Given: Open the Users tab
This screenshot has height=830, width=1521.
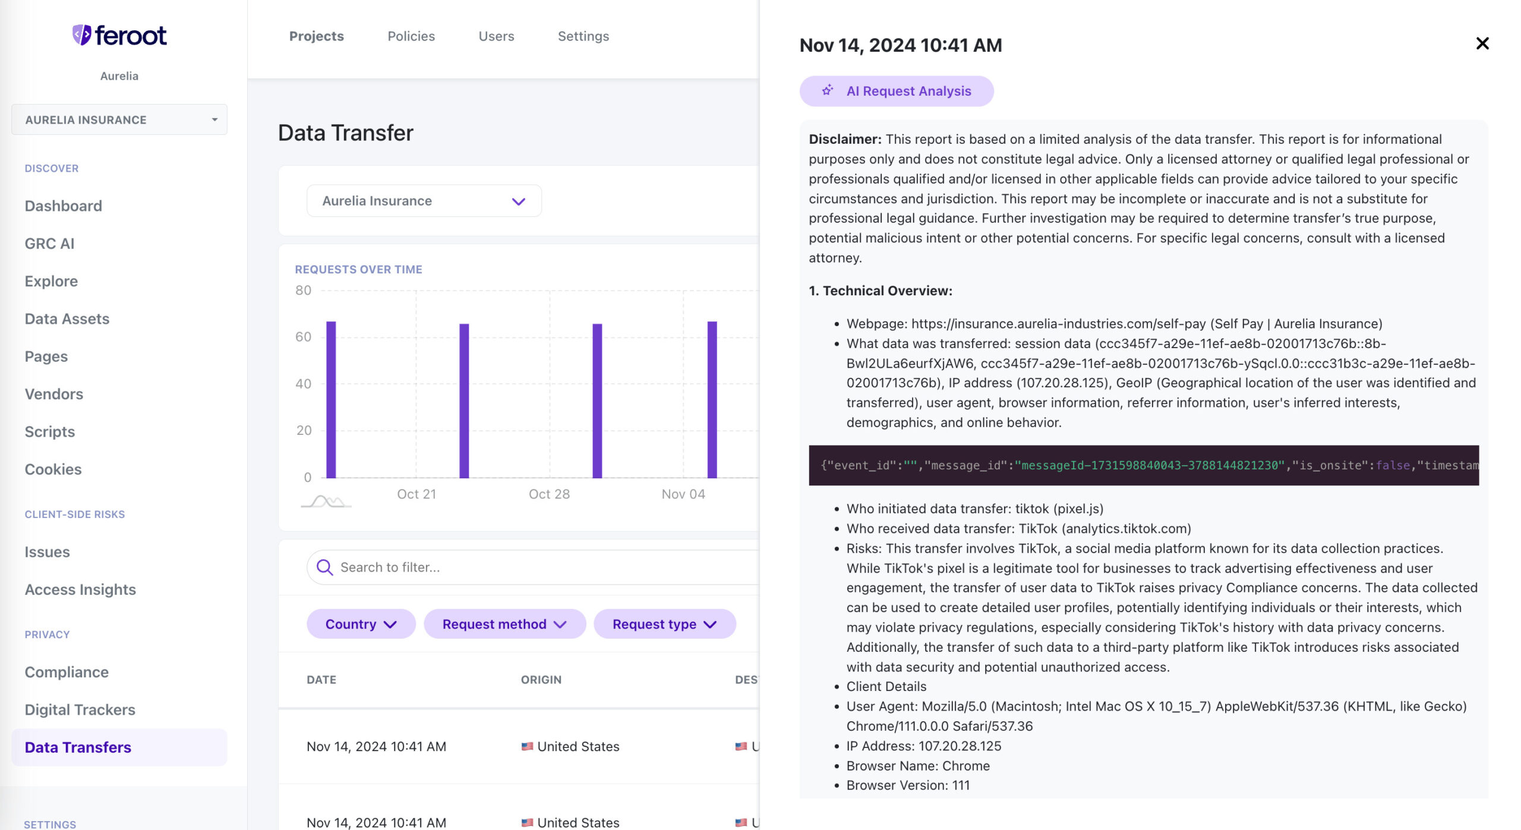Looking at the screenshot, I should pos(496,36).
